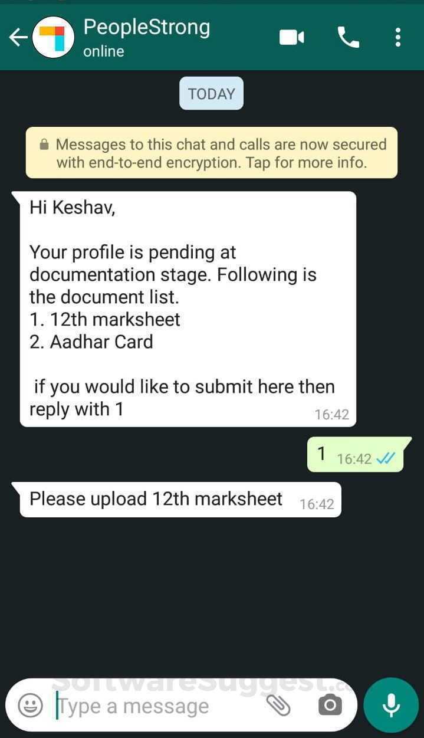Tap the 'Type a message' input field
The width and height of the screenshot is (424, 738).
pyautogui.click(x=133, y=706)
